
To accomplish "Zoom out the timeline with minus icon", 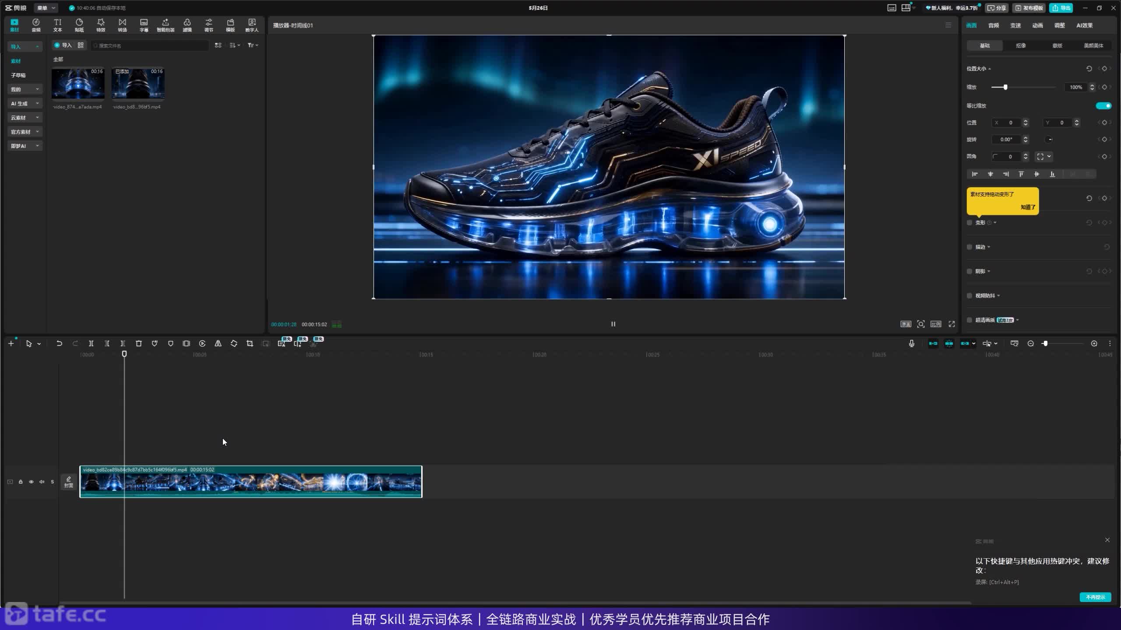I will pos(1030,343).
